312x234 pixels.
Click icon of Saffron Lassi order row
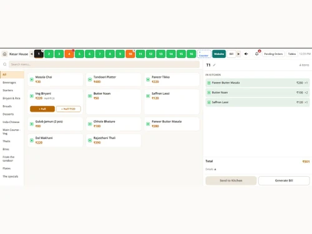(209, 102)
